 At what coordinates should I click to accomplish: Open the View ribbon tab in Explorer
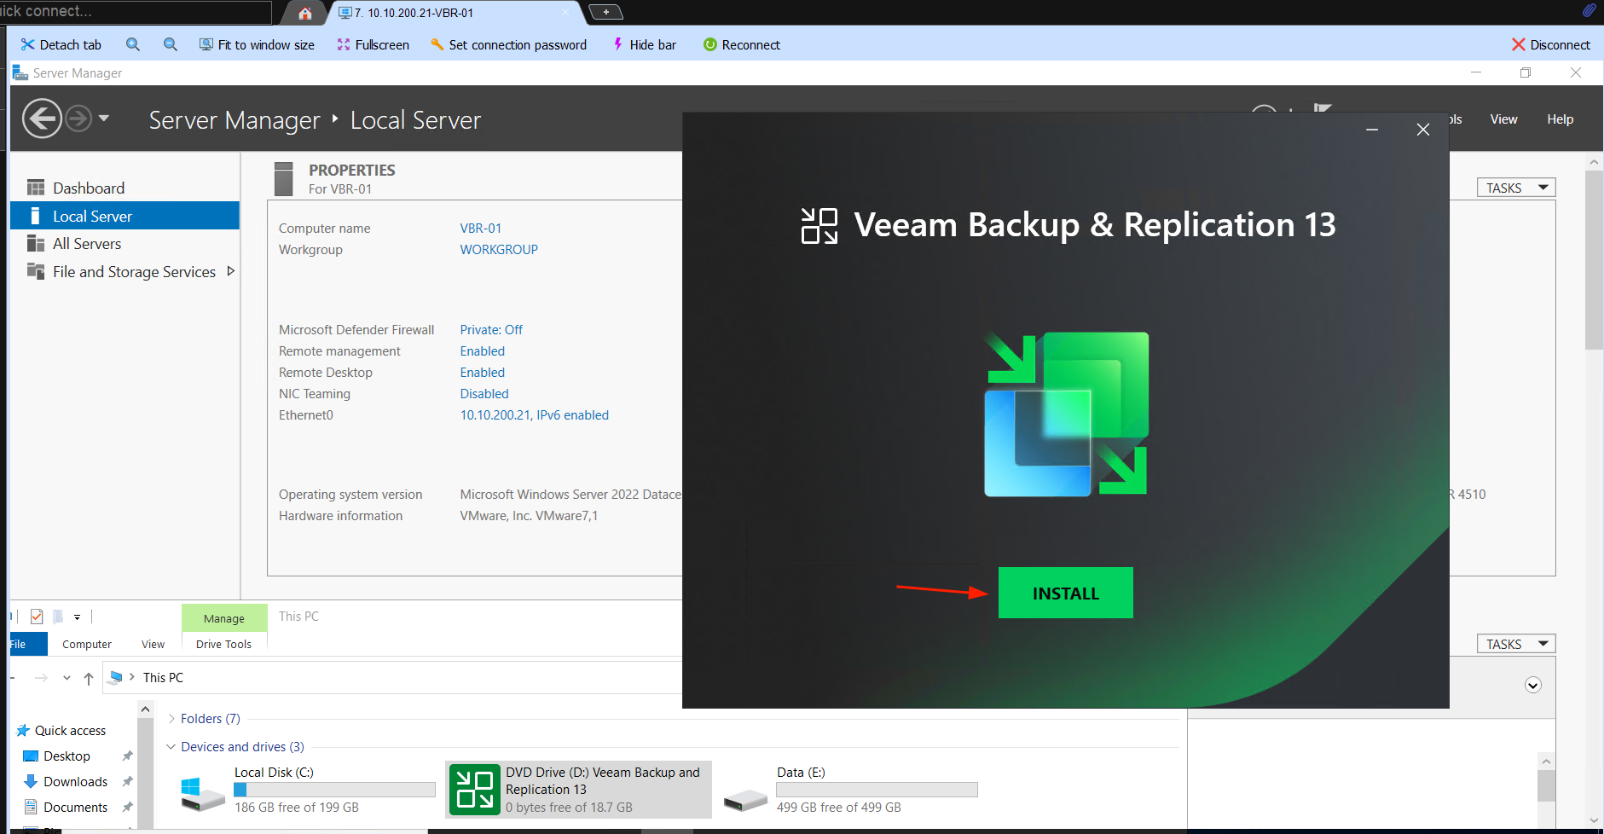point(153,645)
